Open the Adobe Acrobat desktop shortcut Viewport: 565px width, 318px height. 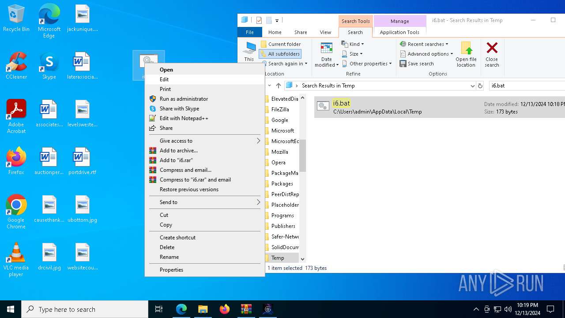coord(16,117)
